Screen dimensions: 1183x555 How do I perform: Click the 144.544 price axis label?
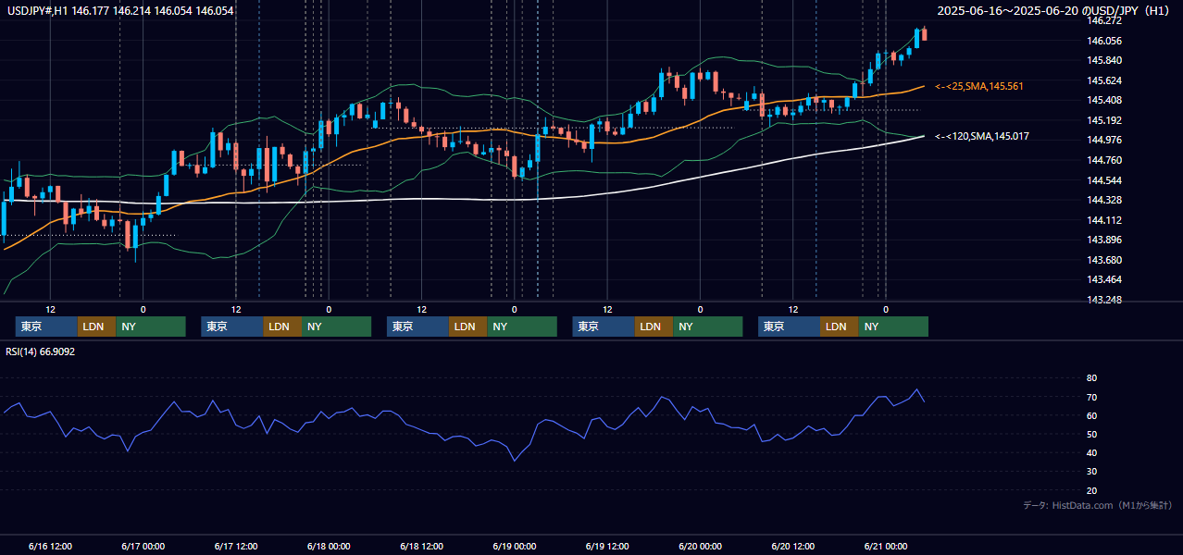tap(1104, 180)
